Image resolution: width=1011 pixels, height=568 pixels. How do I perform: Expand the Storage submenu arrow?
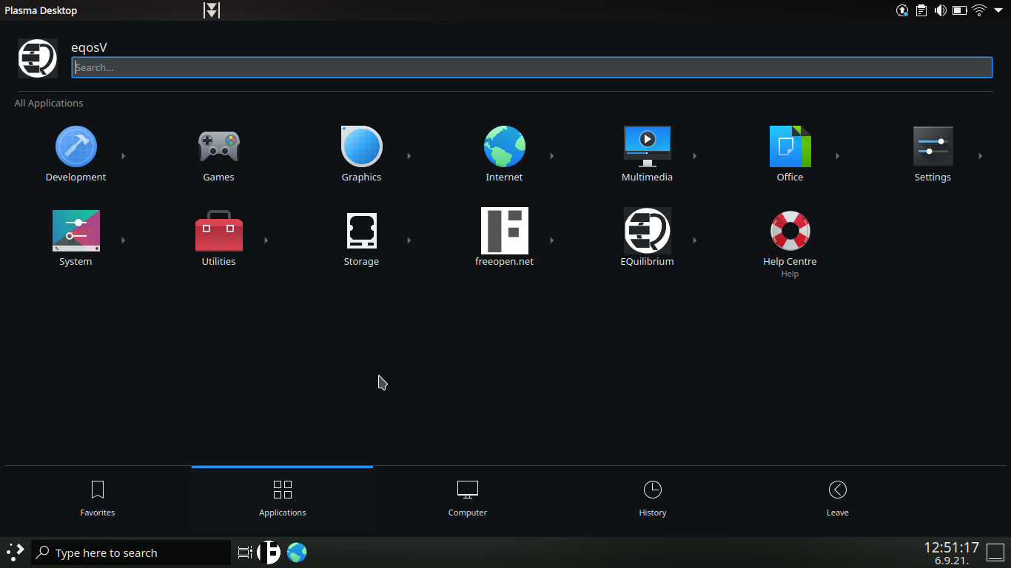tap(409, 240)
